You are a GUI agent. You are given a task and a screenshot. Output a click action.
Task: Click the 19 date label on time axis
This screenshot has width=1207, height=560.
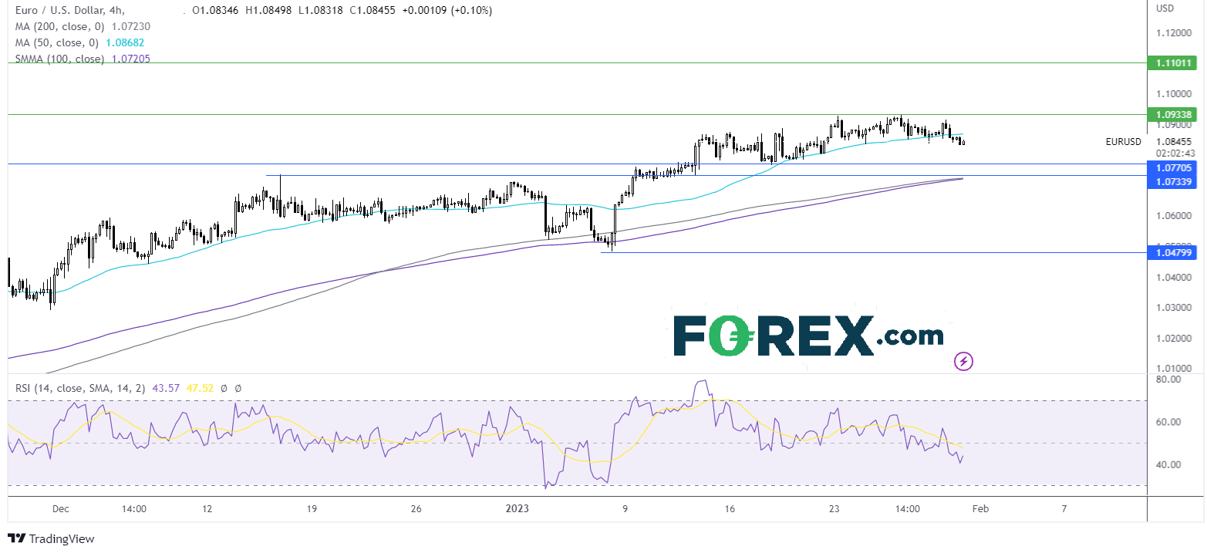click(x=311, y=509)
